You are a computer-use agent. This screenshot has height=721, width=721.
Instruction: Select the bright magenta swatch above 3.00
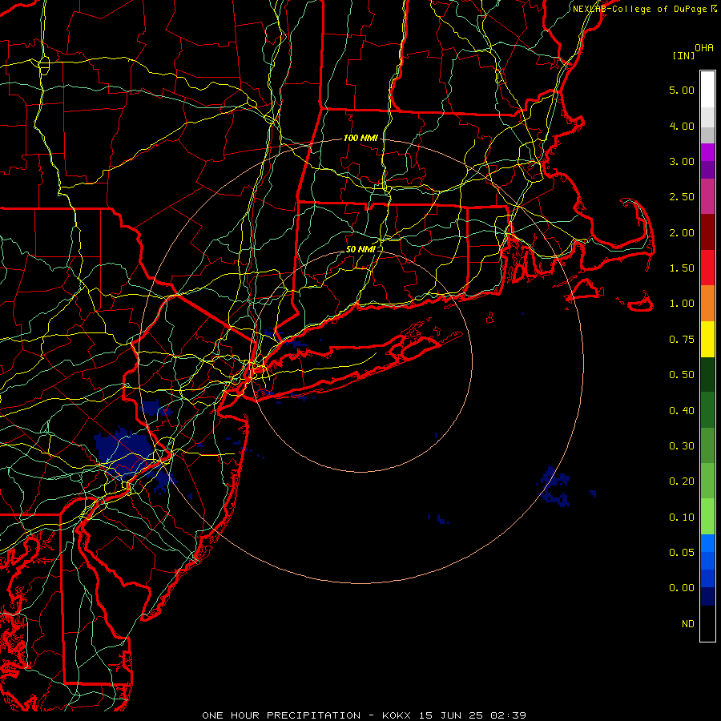point(707,152)
